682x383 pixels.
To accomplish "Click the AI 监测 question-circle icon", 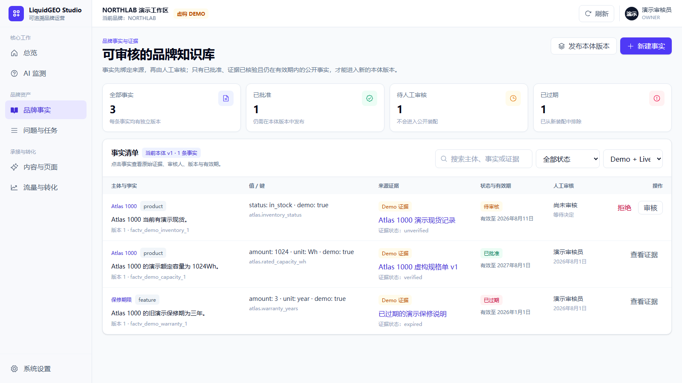I will click(14, 73).
